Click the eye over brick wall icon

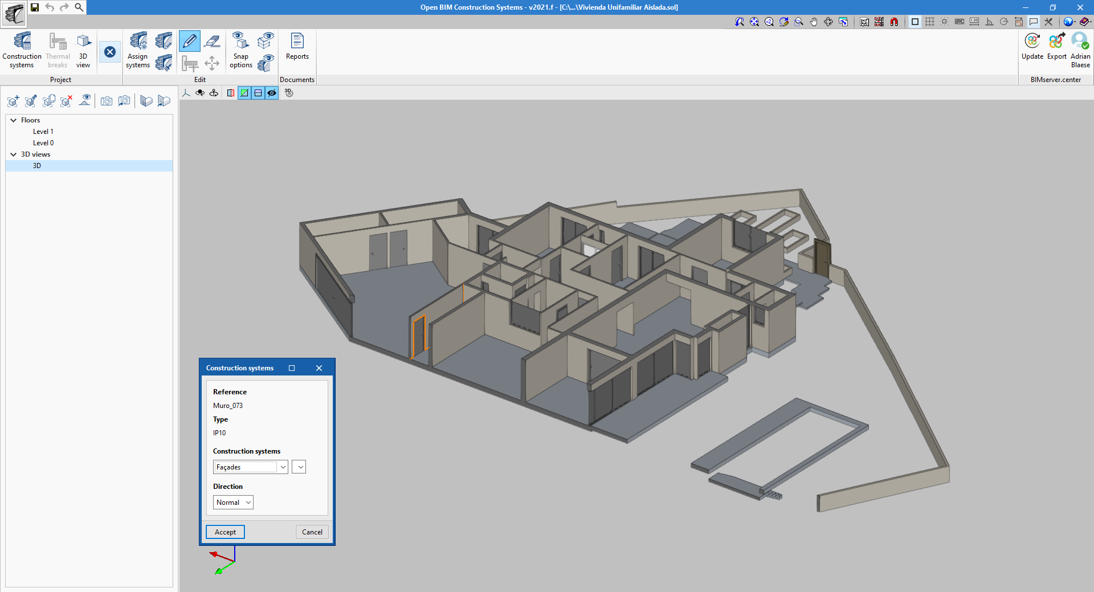(x=266, y=63)
